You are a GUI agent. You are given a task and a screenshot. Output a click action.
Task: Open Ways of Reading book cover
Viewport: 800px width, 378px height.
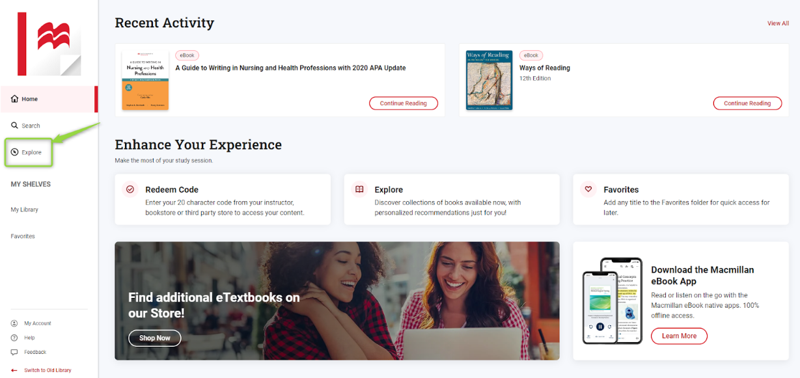pos(489,80)
